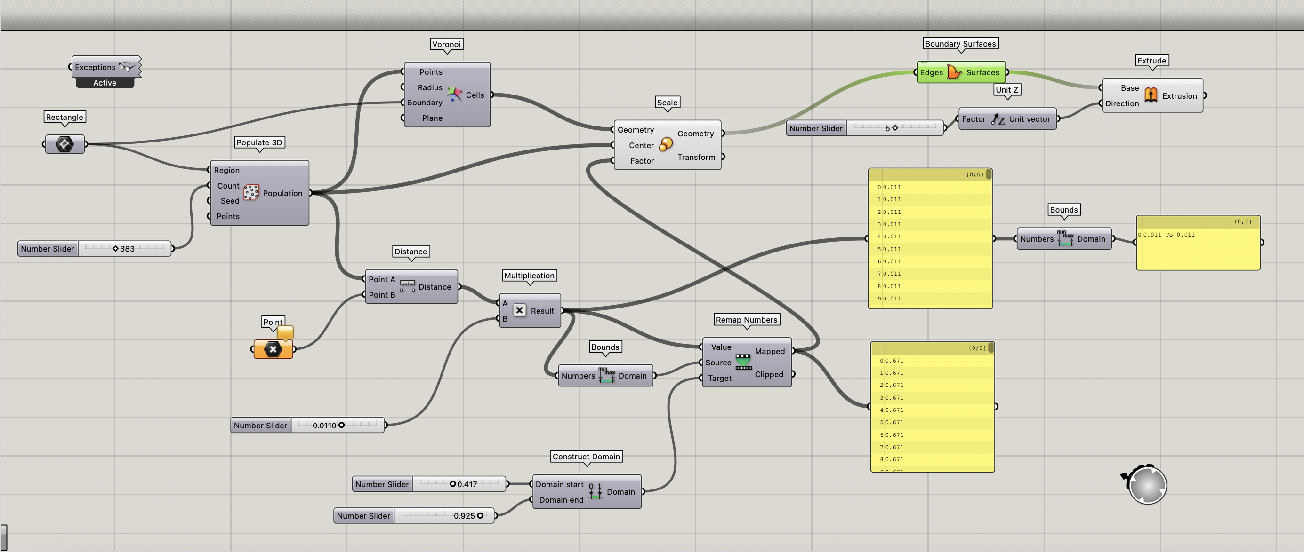Click the Voronoi Radius input

pos(429,87)
